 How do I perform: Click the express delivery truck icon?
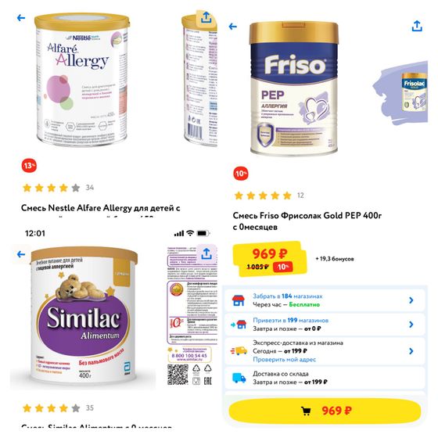239,351
